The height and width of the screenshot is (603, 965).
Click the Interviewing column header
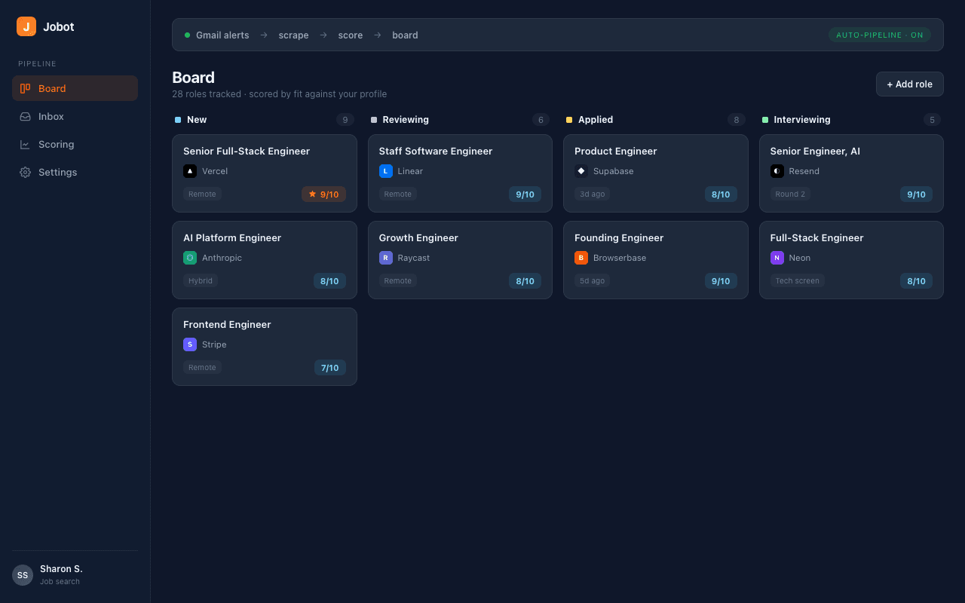[851, 120]
